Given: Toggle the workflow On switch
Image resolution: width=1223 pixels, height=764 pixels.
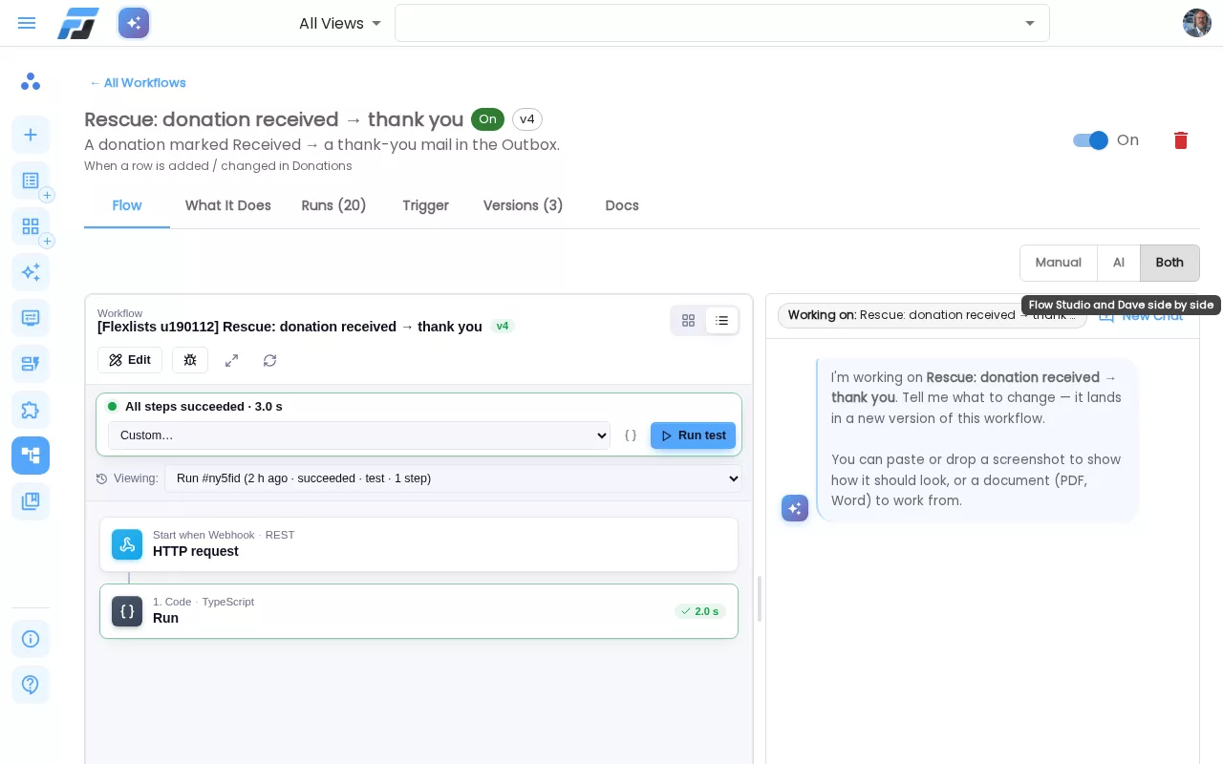Looking at the screenshot, I should coord(1090,140).
